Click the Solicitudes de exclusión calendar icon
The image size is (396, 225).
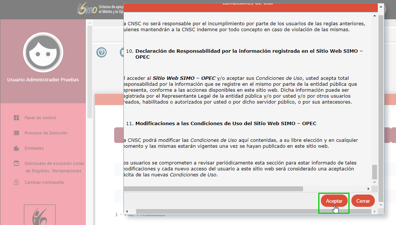click(x=16, y=163)
